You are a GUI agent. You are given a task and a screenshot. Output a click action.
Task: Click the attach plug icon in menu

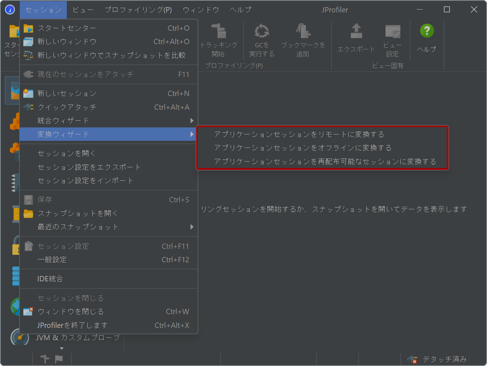pos(28,74)
